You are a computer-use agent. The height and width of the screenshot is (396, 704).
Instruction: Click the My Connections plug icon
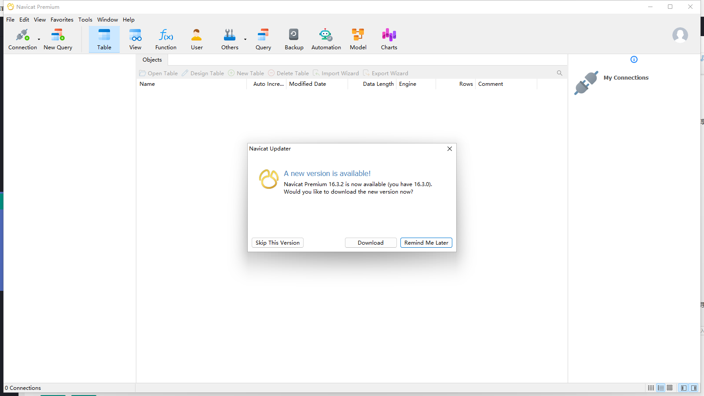(x=586, y=83)
